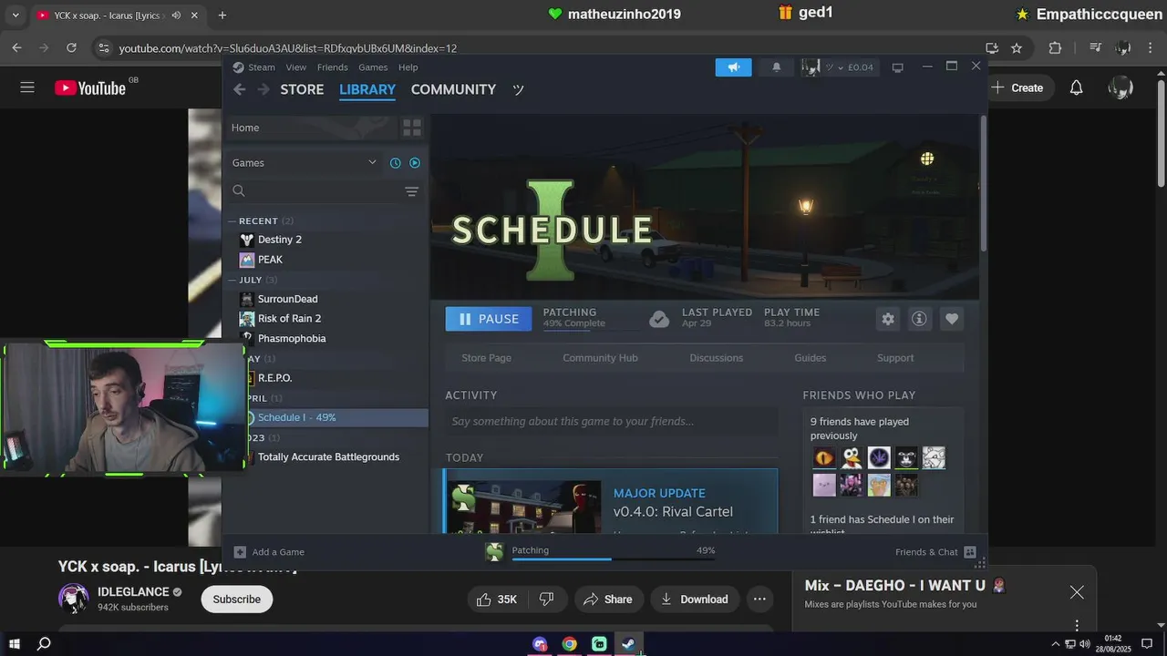The height and width of the screenshot is (656, 1167).
Task: Open Chrome extensions puzzle icon
Action: 1056,47
